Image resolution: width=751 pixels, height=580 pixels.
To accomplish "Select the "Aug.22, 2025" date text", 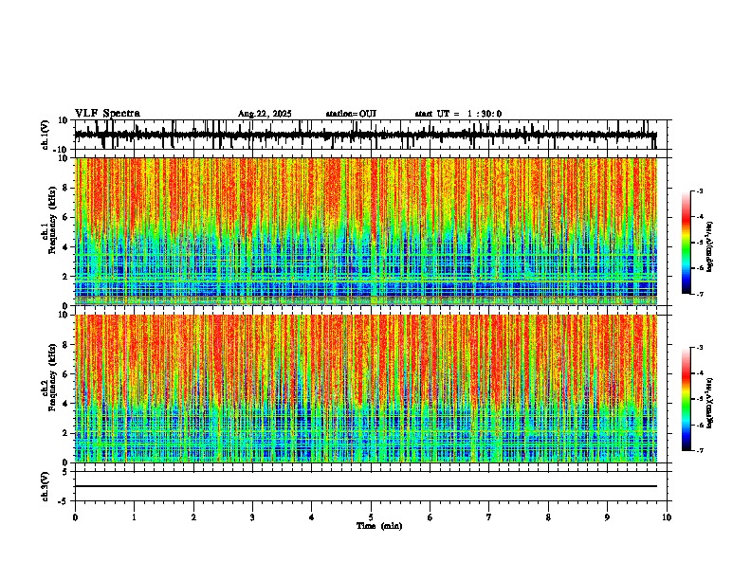I will (265, 114).
